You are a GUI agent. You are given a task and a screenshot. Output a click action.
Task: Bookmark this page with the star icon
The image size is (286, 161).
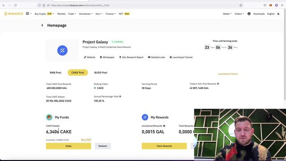[x=241, y=5]
